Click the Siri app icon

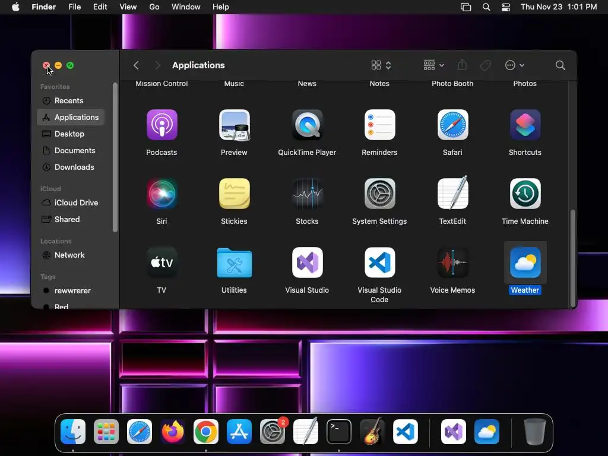(x=161, y=194)
